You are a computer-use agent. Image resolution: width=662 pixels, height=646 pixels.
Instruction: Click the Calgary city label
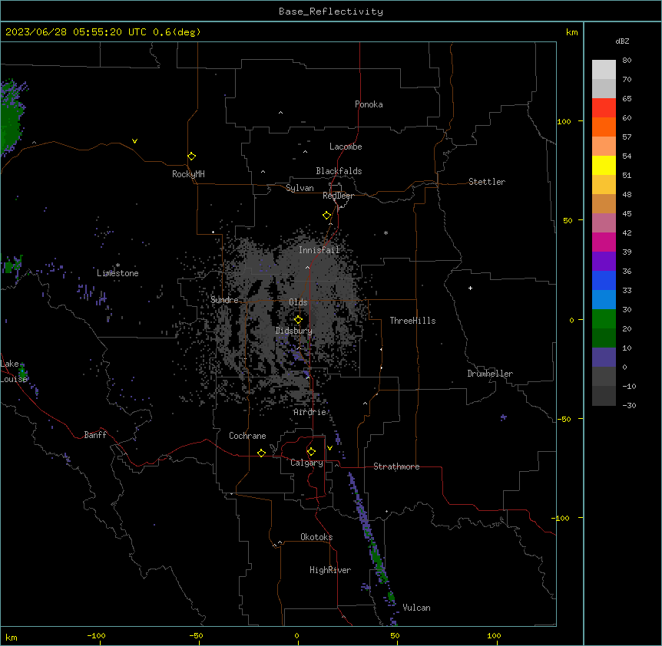(307, 463)
